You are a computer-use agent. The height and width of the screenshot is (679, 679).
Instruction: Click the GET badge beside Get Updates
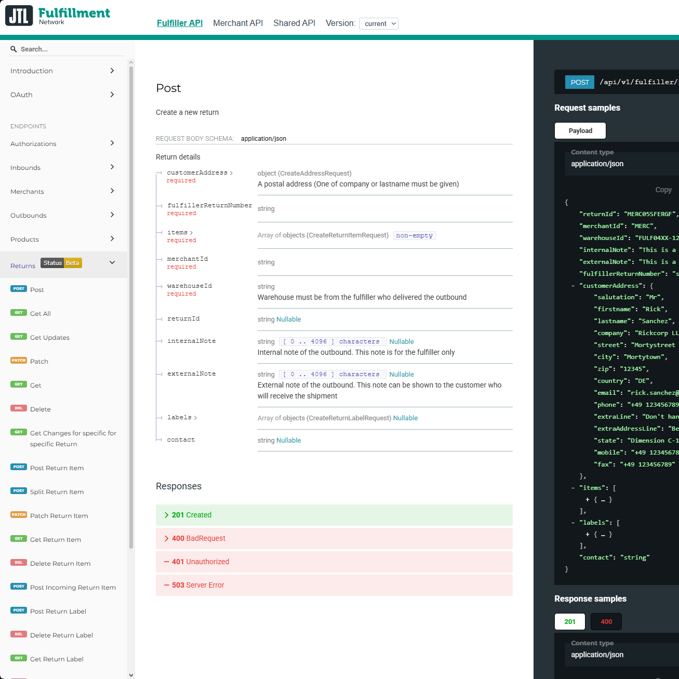coord(19,337)
